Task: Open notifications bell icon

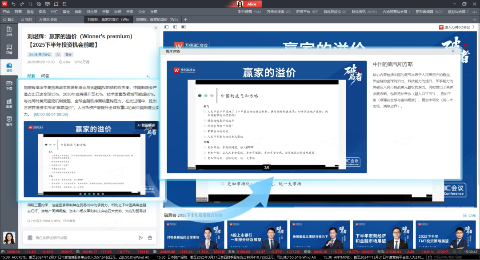Action: (x=56, y=4)
